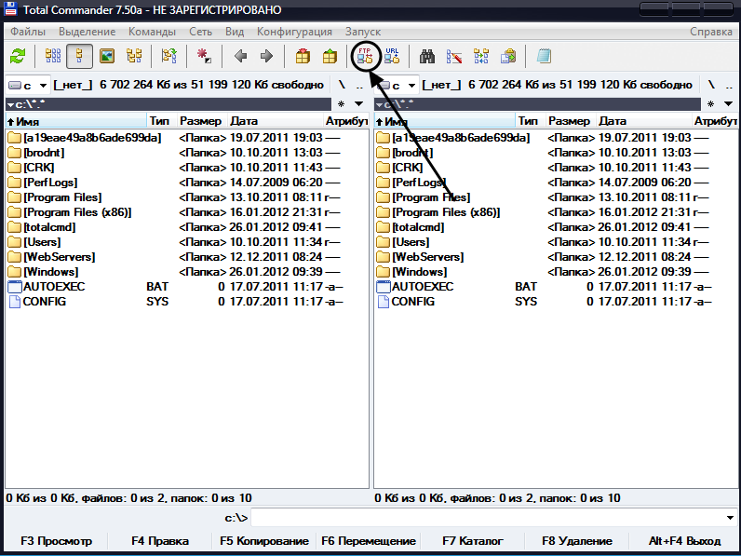Sort left panel by Имя column
Screen dimensions: 741x556
coord(76,121)
